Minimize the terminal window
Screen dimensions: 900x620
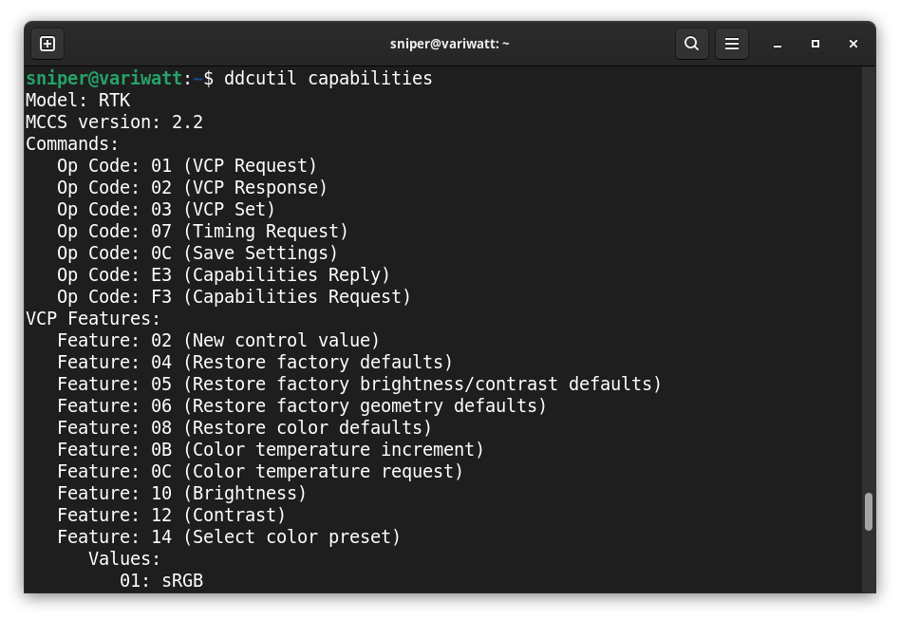(778, 44)
